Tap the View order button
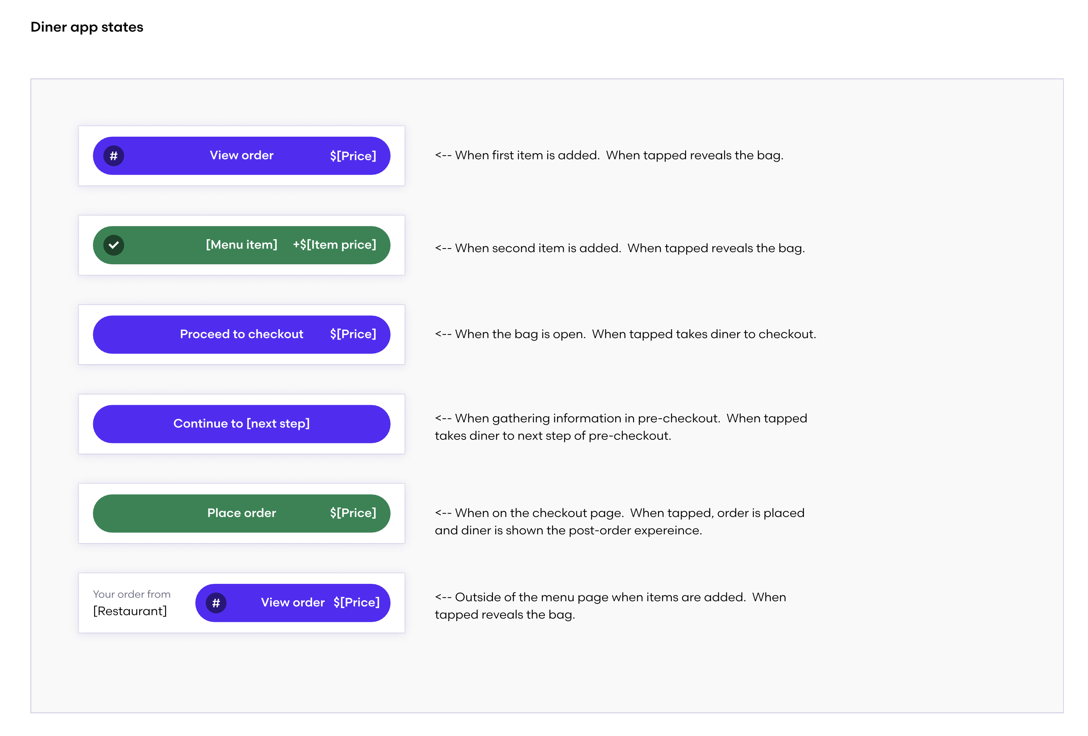Screen dimensions: 1088x736 pos(241,156)
